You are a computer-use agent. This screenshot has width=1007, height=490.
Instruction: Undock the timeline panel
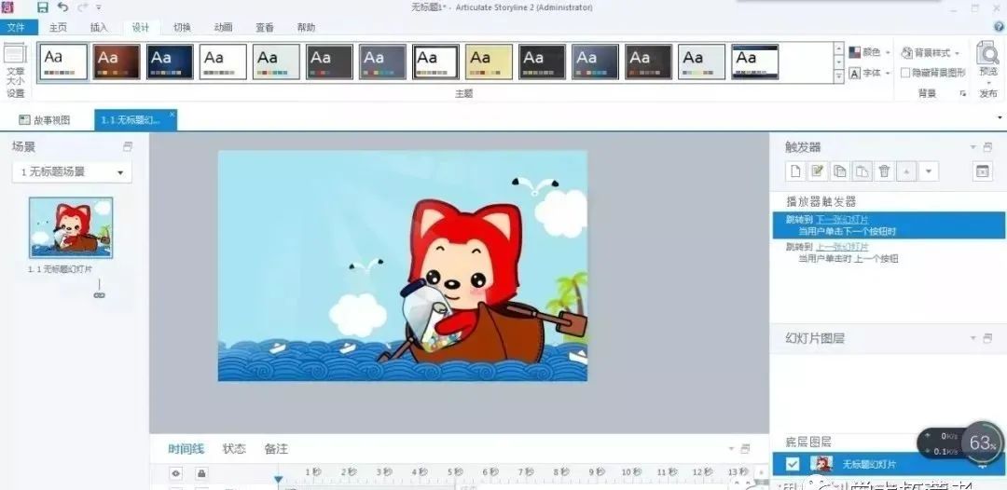click(745, 449)
